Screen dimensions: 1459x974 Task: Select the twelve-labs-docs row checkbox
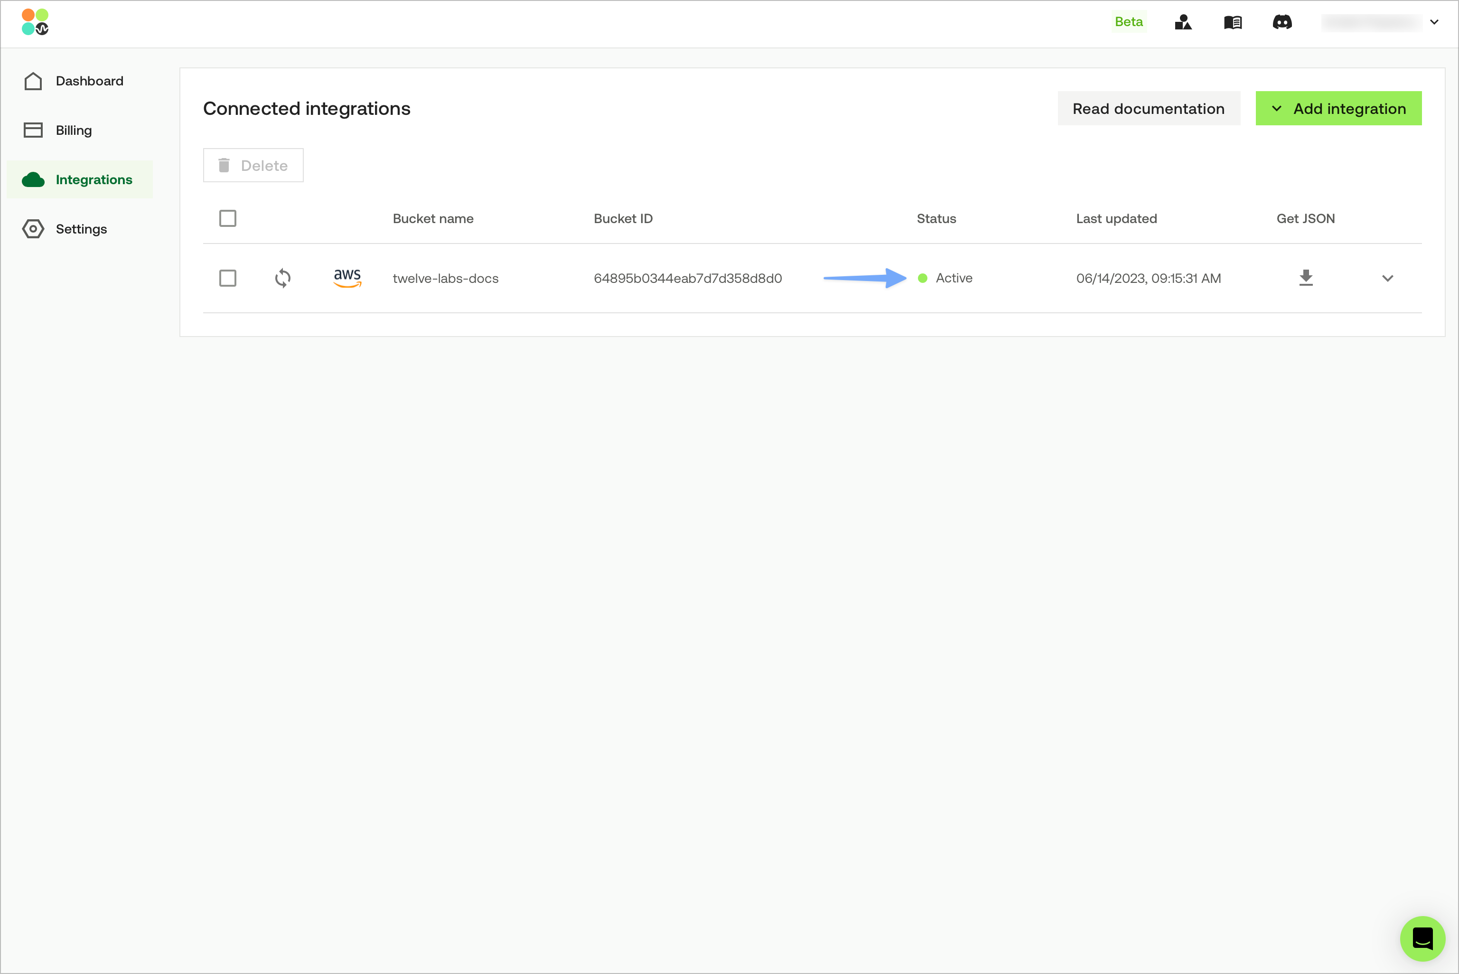(x=228, y=278)
